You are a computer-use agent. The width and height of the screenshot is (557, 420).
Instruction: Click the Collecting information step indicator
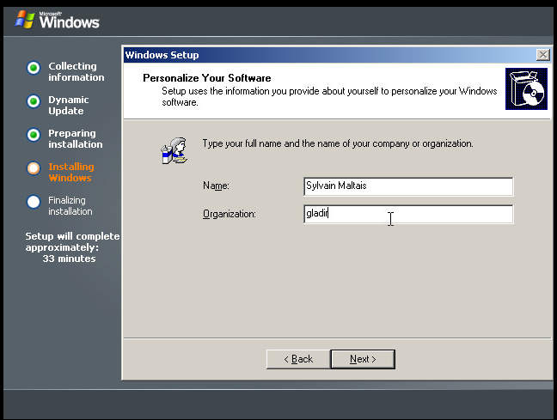(34, 68)
